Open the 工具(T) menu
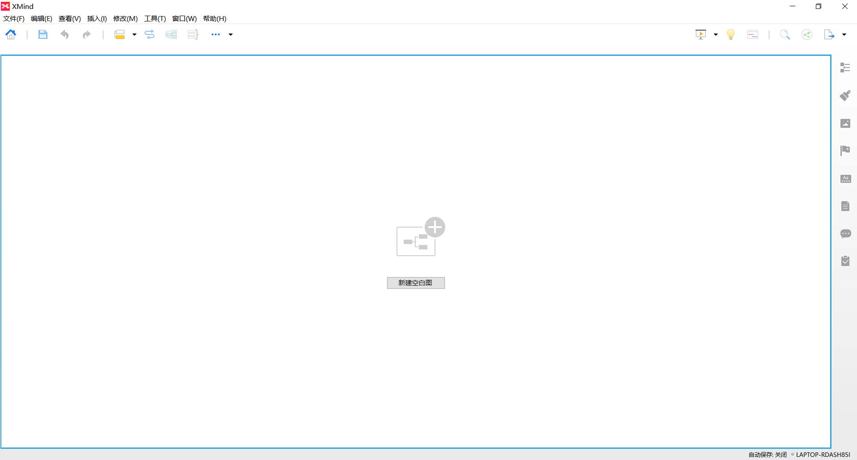Viewport: 857px width, 460px height. click(x=154, y=18)
